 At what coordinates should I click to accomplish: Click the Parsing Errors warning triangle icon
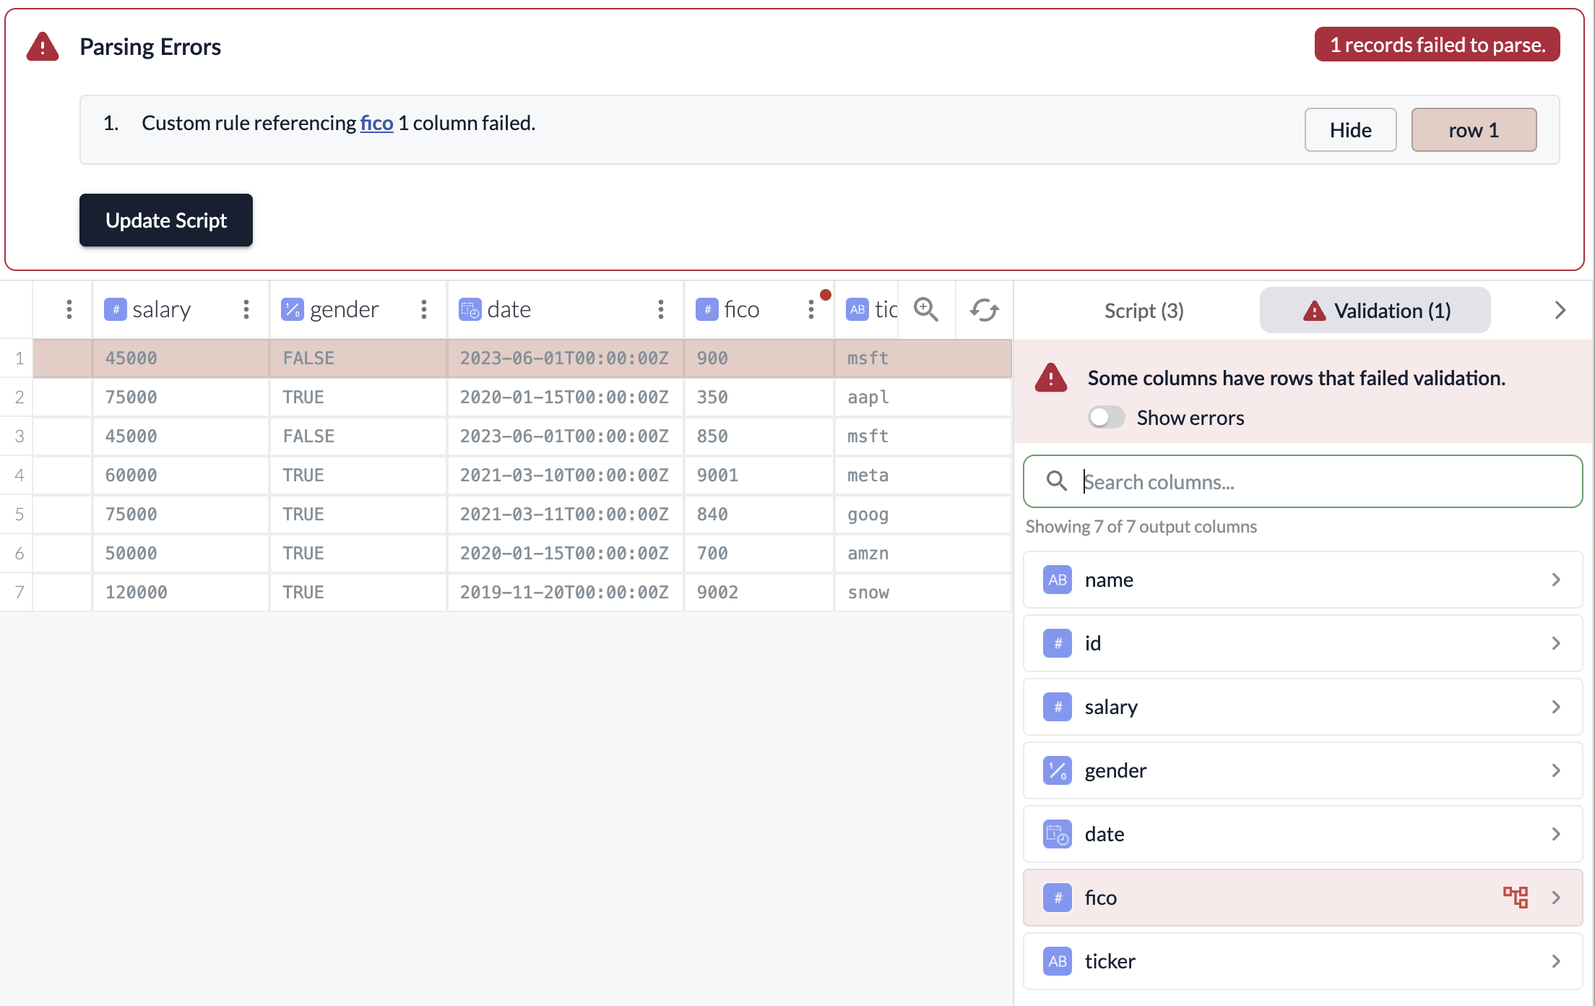click(x=43, y=47)
